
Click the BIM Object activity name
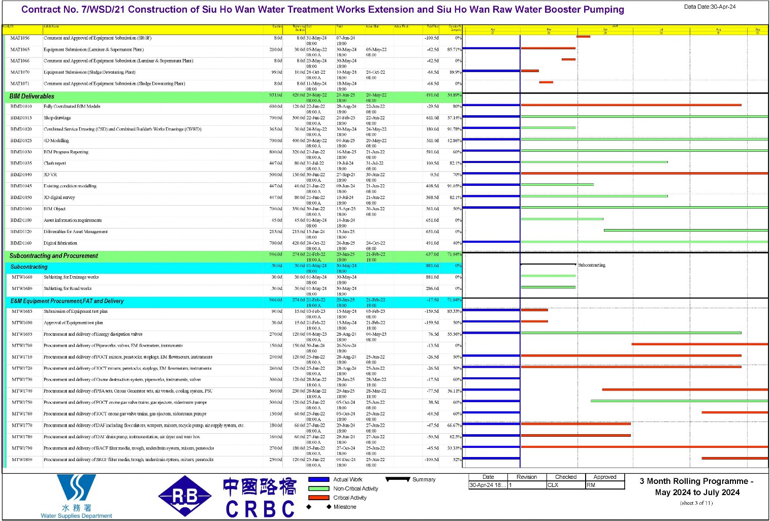54,209
